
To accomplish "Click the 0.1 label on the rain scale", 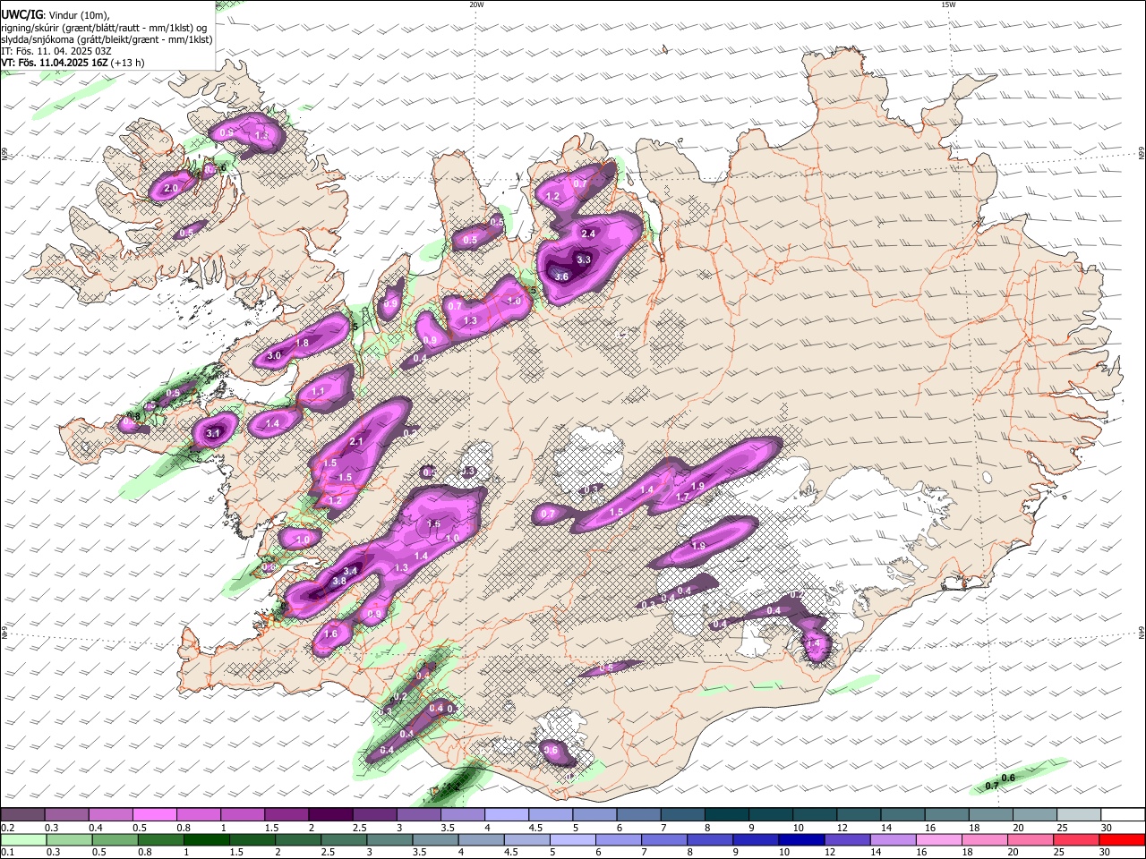I will coord(7,853).
